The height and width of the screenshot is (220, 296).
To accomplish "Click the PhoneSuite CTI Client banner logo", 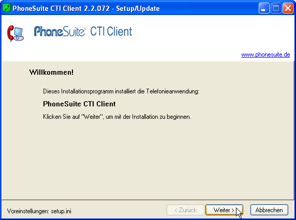I will [x=83, y=32].
